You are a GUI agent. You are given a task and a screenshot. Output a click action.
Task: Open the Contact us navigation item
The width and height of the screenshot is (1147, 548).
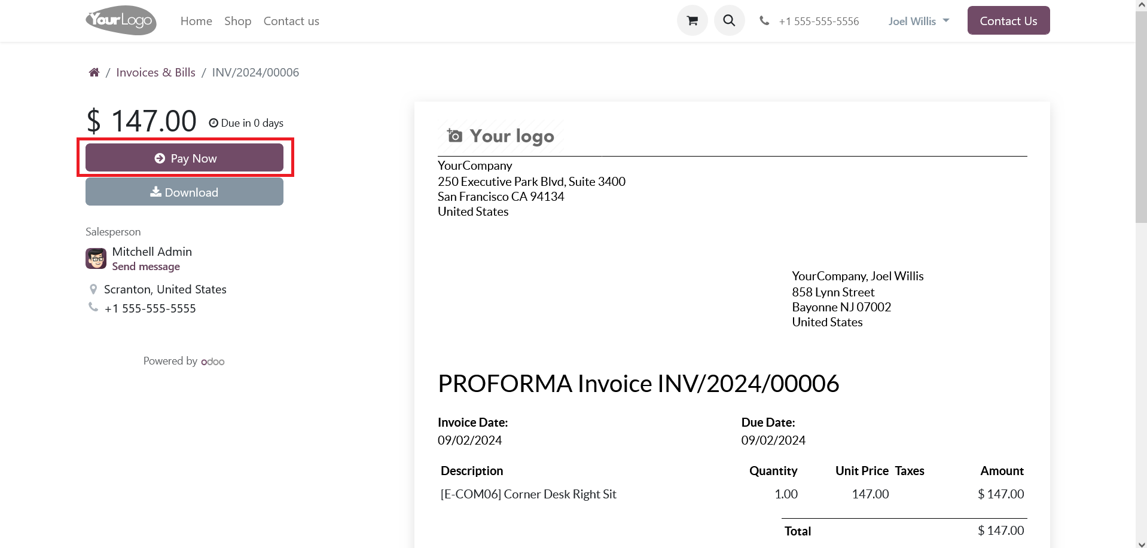click(x=291, y=20)
